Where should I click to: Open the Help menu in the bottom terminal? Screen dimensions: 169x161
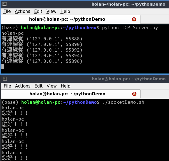[x=65, y=86]
